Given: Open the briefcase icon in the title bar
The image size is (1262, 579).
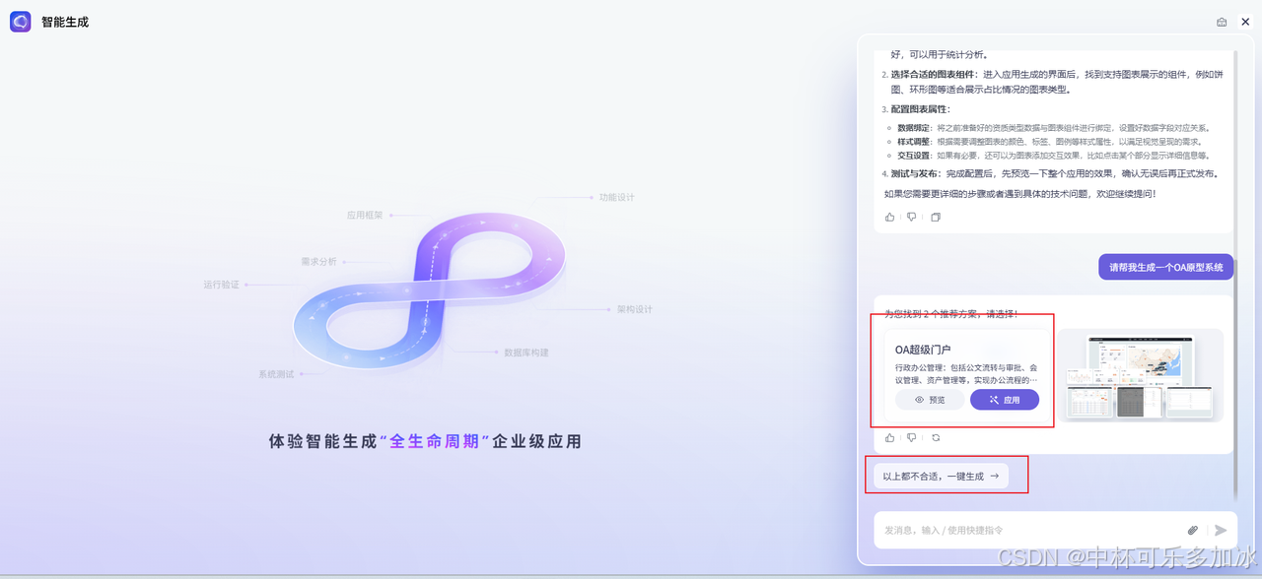Looking at the screenshot, I should [x=1220, y=21].
